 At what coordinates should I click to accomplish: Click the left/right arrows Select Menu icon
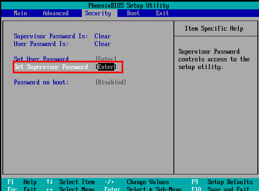pyautogui.click(x=49, y=189)
